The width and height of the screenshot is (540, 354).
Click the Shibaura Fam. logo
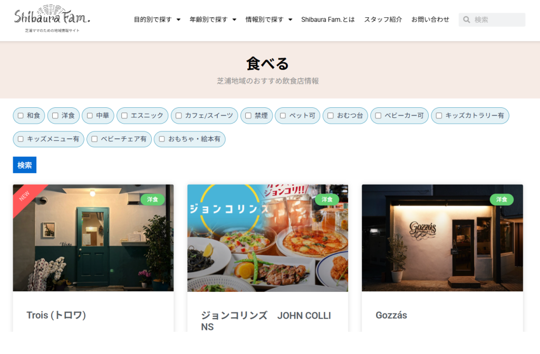coord(52,18)
